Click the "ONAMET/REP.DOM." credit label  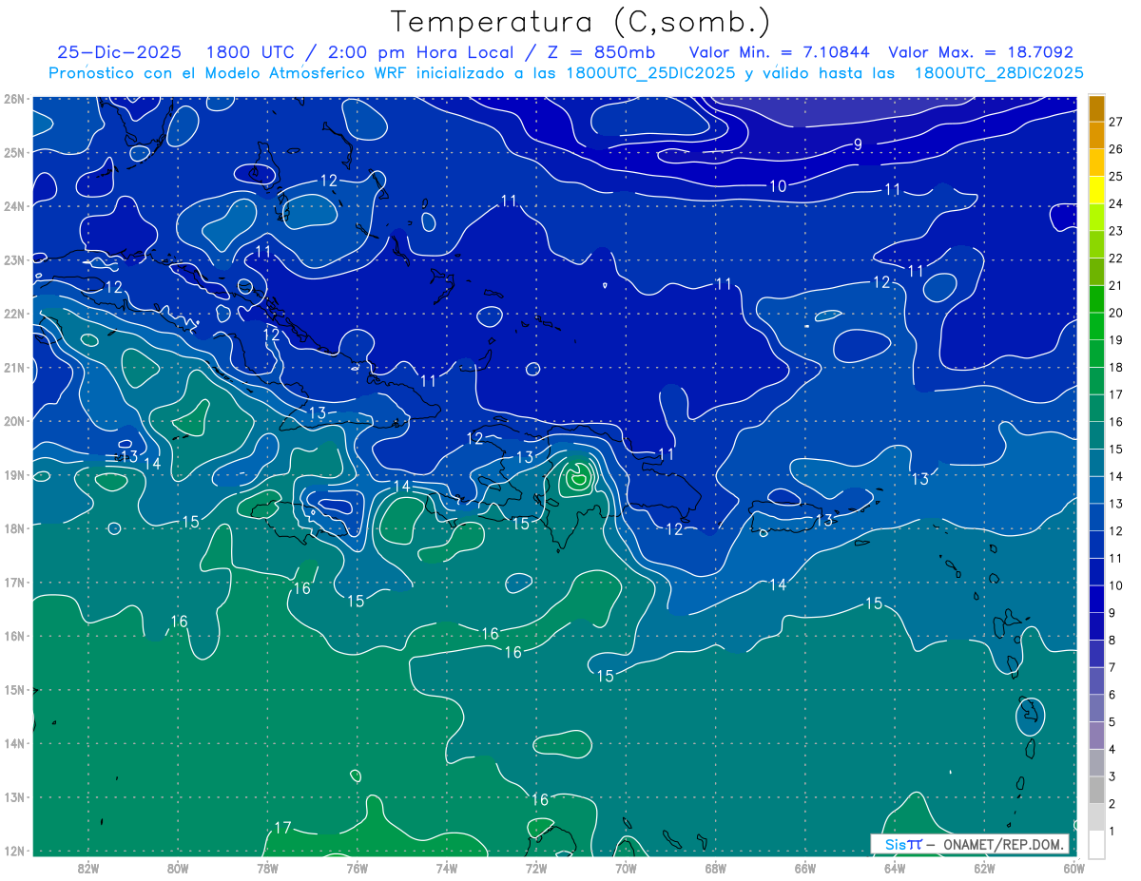tap(1004, 844)
